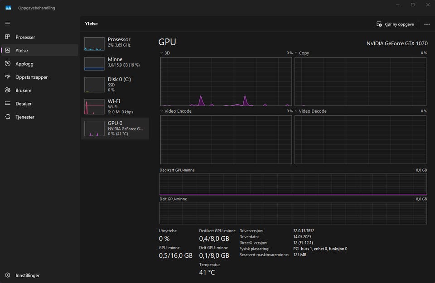Select the Brukere users icon
Image resolution: width=435 pixels, height=283 pixels.
(7, 90)
